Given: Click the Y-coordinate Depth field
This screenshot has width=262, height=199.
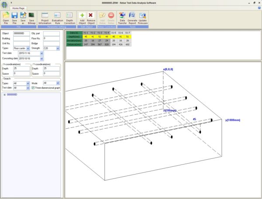Looking at the screenshot, I should coord(51,69).
